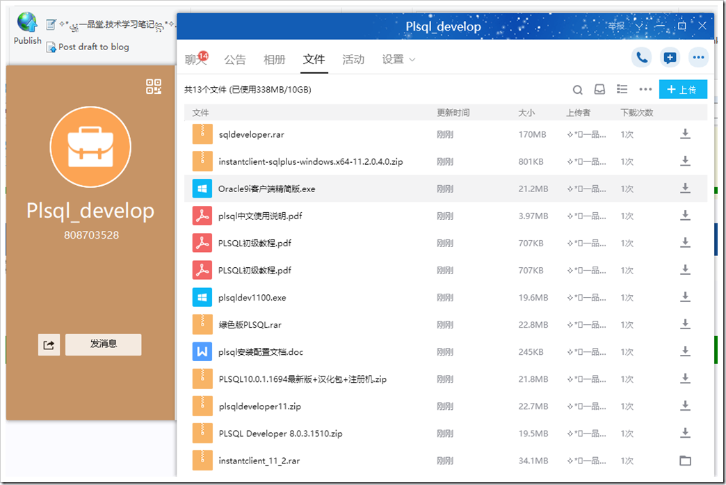Screen dimensions: 726x485
Task: Click the plsql安装配置文档.doc Word icon
Action: [202, 351]
